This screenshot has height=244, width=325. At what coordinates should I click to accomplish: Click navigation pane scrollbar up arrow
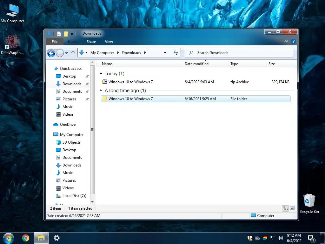pos(92,63)
